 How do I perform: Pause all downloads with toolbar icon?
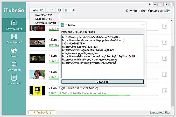(x=59, y=10)
